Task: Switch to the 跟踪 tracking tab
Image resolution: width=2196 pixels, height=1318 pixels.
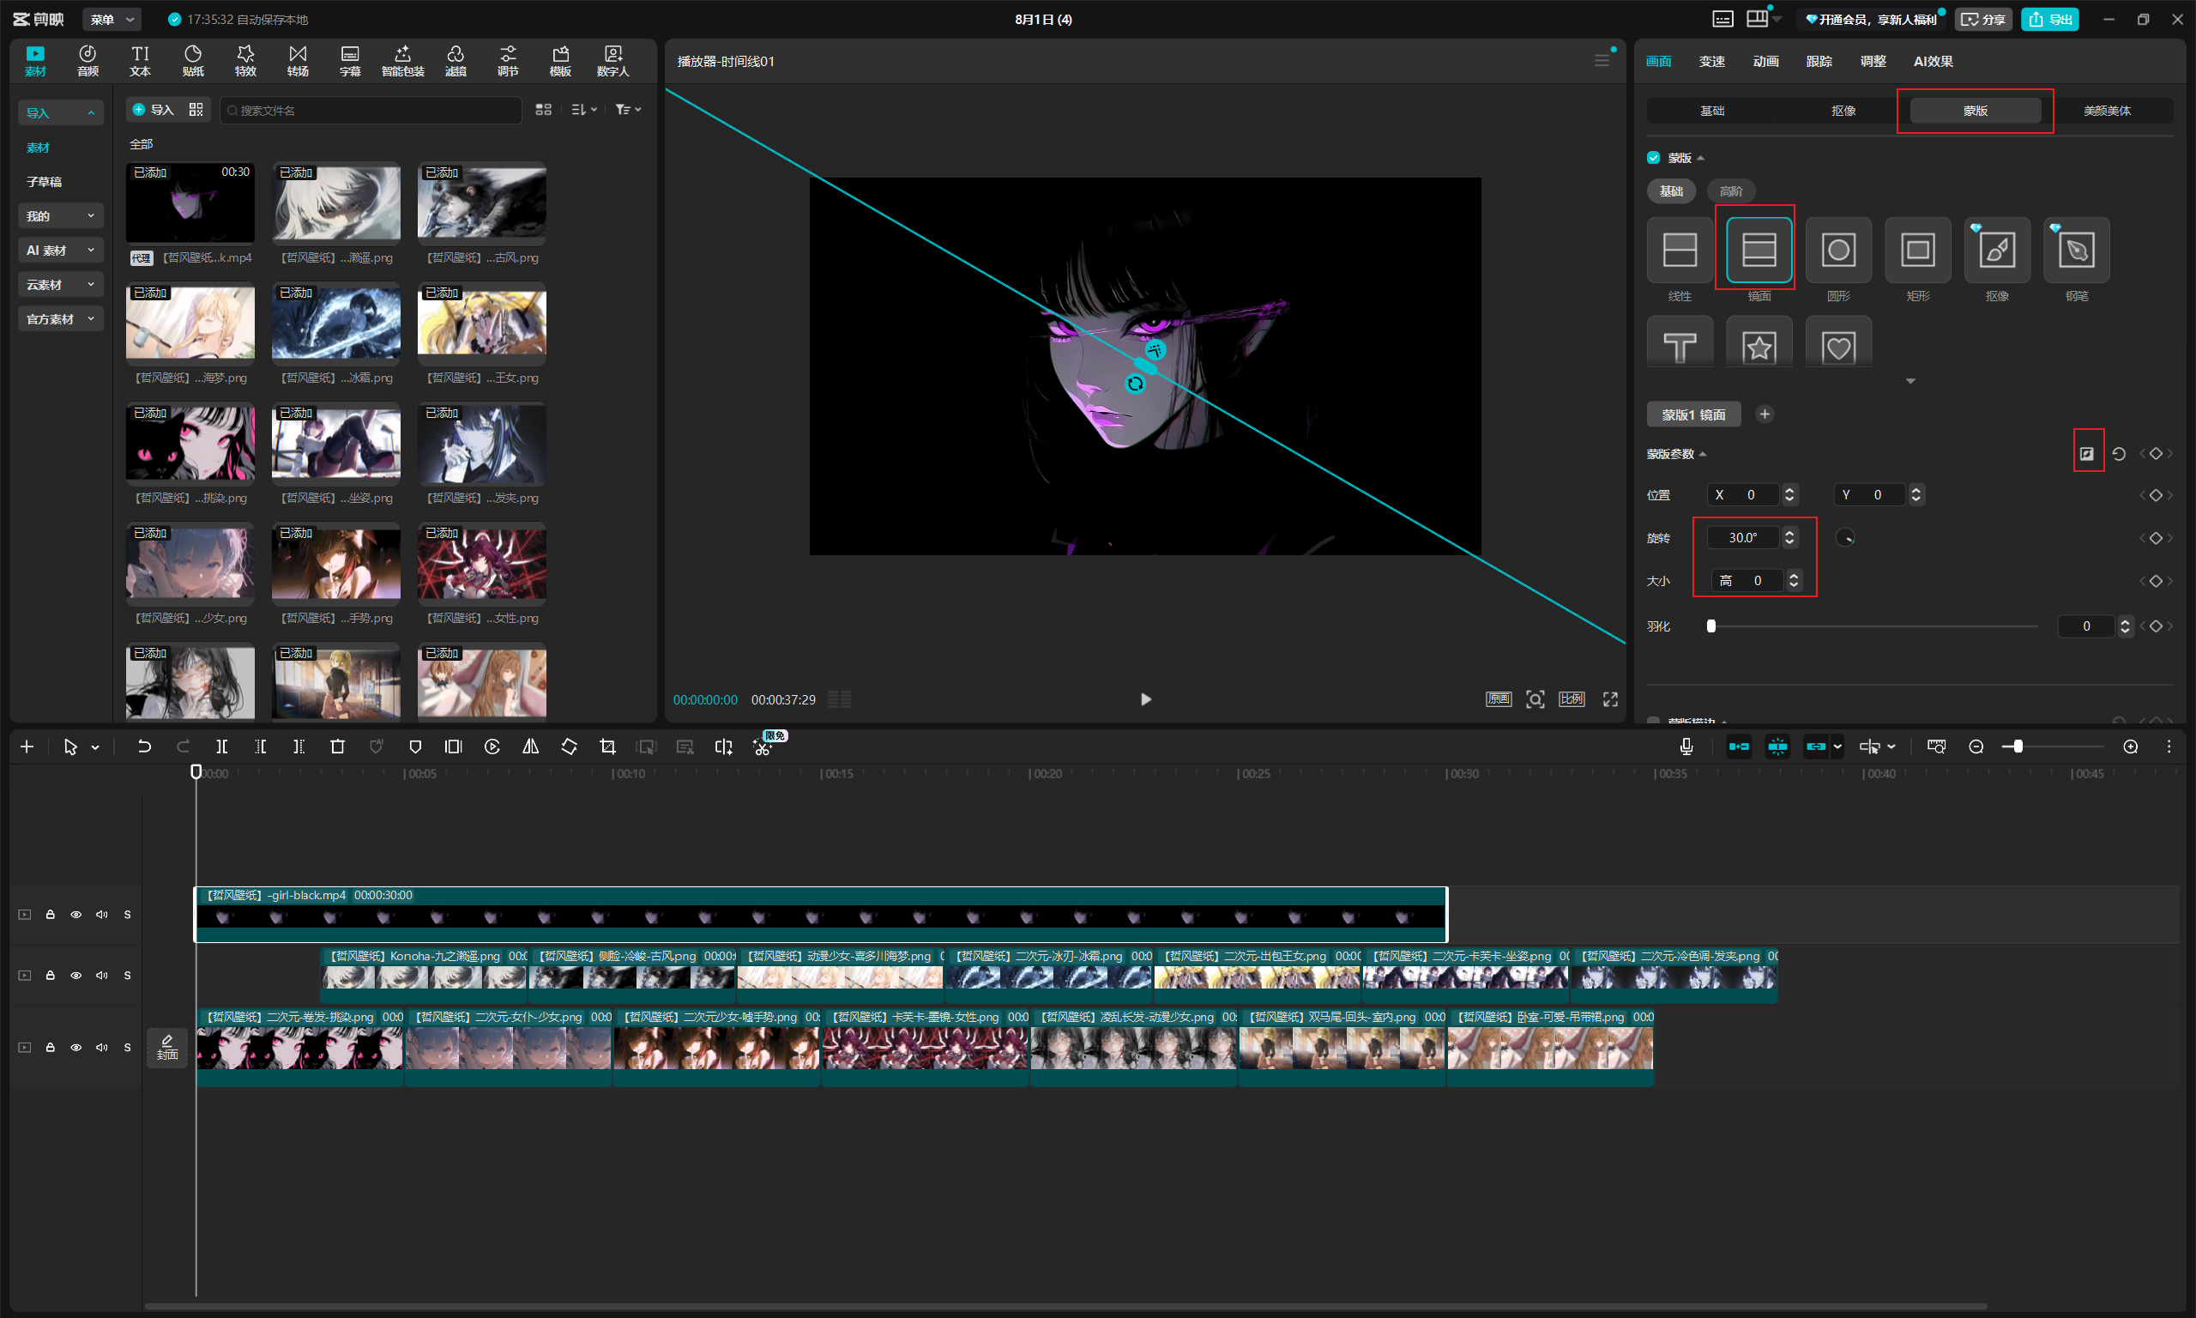Action: click(x=1819, y=61)
